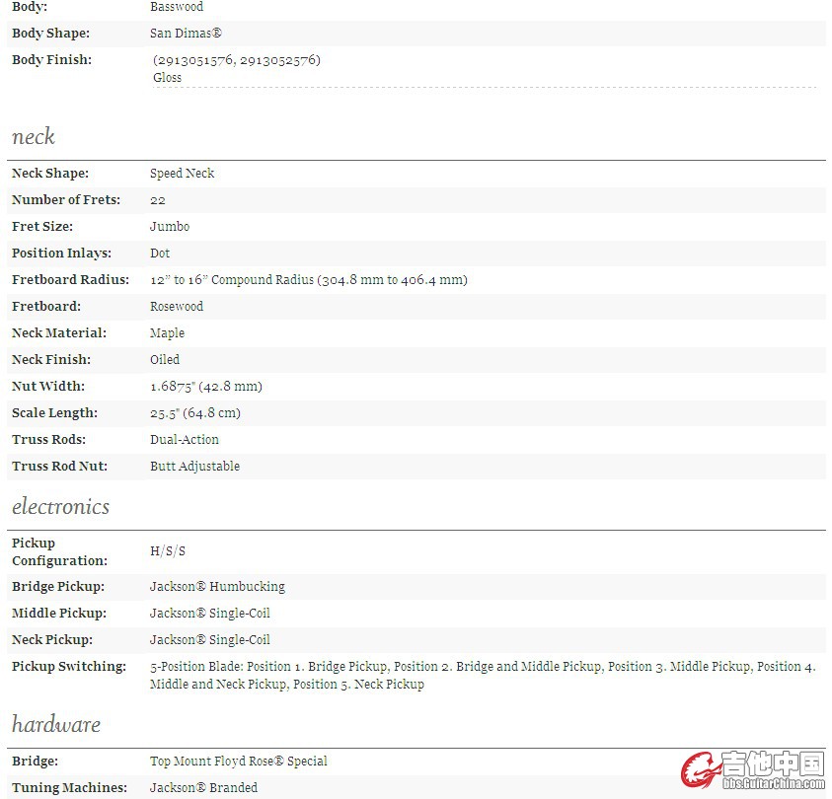
Task: Click the 'Fretboard Radius:' label
Action: [71, 279]
